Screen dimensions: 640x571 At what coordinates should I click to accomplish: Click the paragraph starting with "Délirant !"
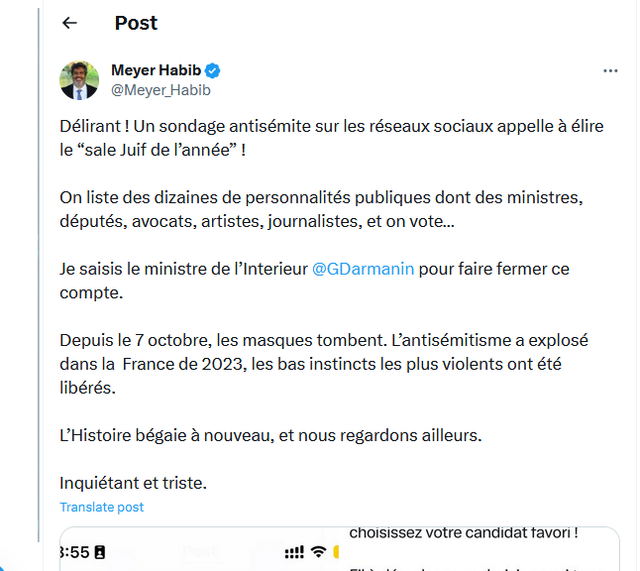pyautogui.click(x=331, y=138)
